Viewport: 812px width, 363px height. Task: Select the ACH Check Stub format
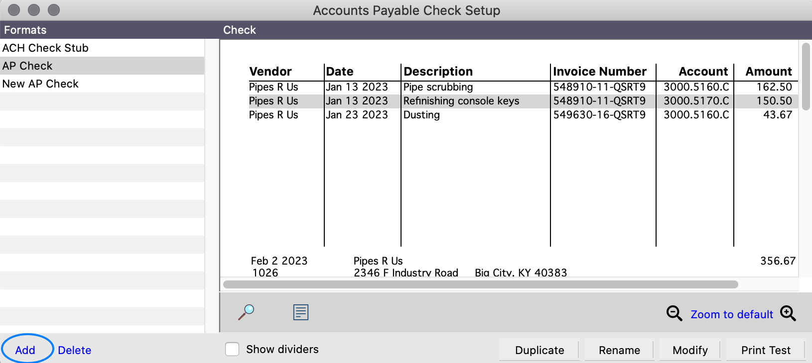[x=45, y=48]
